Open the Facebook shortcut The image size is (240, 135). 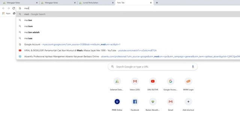click(x=135, y=104)
